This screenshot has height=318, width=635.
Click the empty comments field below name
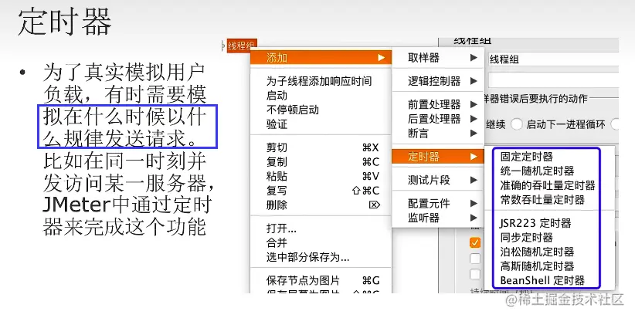[x=553, y=80]
